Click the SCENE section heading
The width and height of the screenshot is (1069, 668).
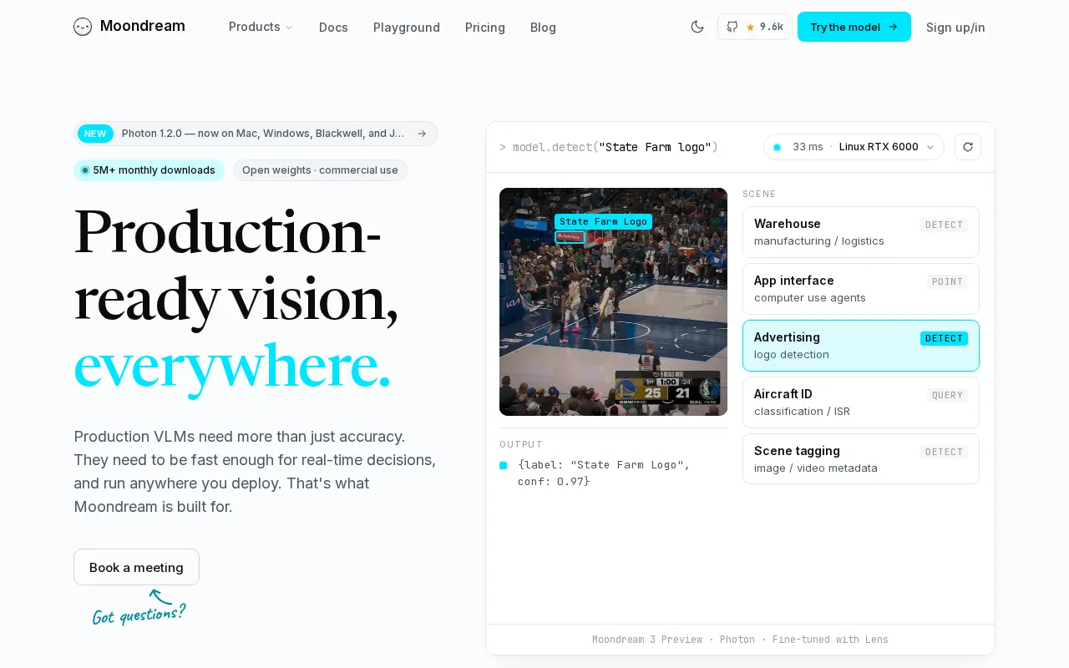point(759,194)
